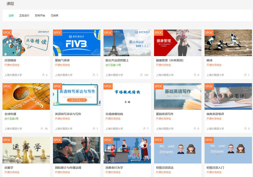This screenshot has width=253, height=177.
Task: Click the FIVB volleyball course thumbnail
Action: tap(76, 43)
